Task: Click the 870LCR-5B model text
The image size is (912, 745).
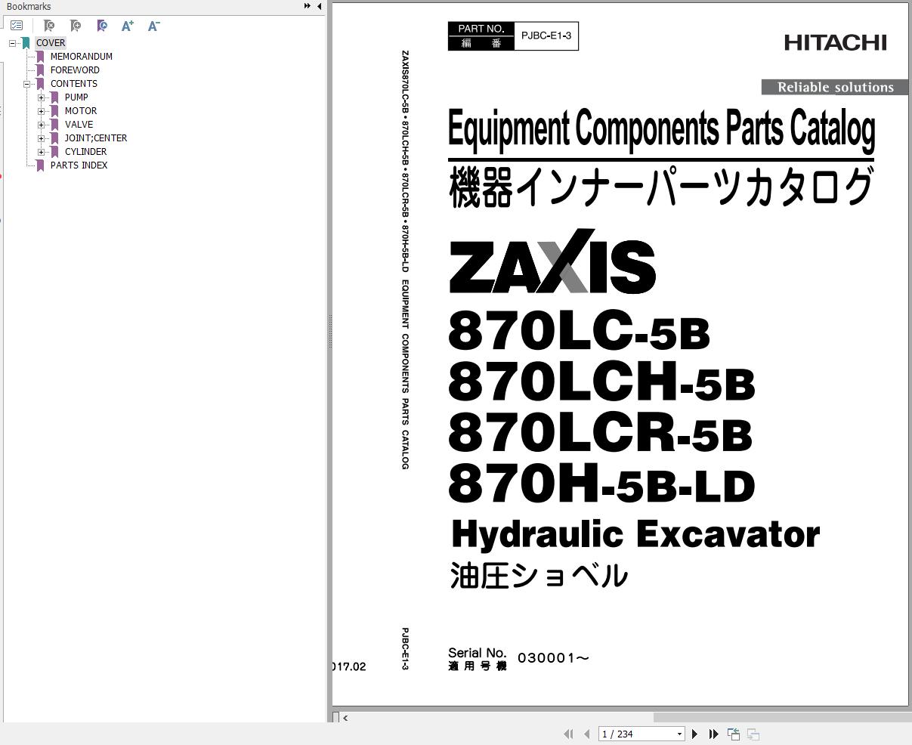Action: 601,433
